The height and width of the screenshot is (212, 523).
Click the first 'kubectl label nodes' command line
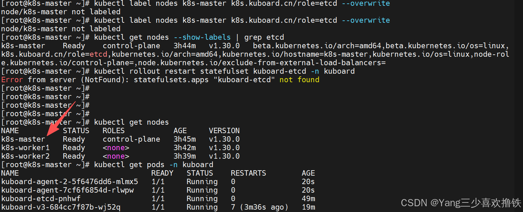tap(242, 3)
